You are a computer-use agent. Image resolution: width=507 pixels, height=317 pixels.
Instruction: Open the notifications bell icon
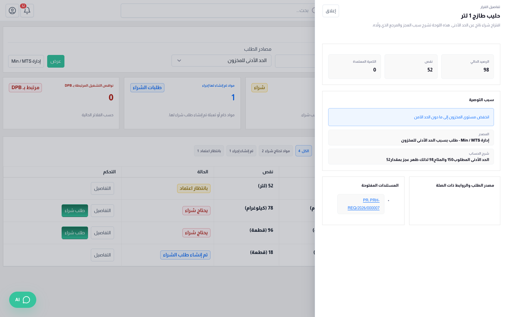(x=27, y=11)
